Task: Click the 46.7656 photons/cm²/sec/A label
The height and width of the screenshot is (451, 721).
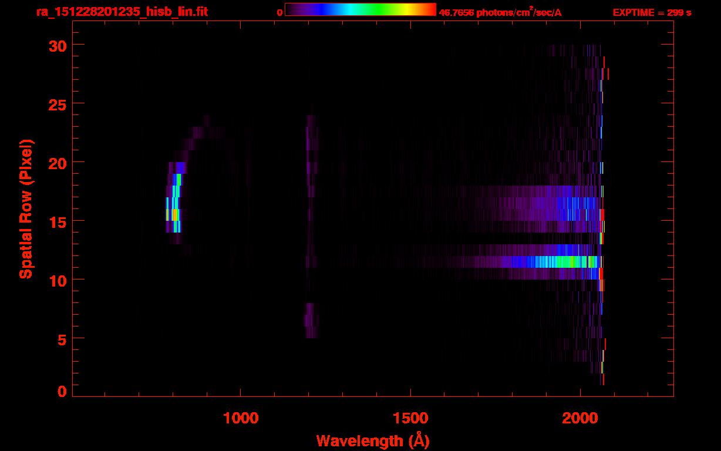Action: (x=500, y=12)
